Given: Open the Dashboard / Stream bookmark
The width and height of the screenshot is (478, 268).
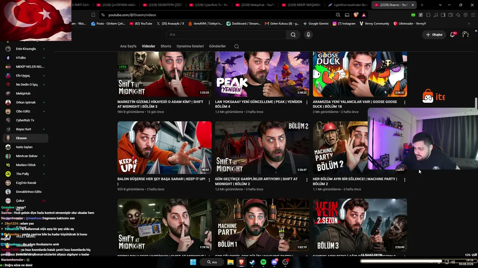Looking at the screenshot, I should click(244, 23).
